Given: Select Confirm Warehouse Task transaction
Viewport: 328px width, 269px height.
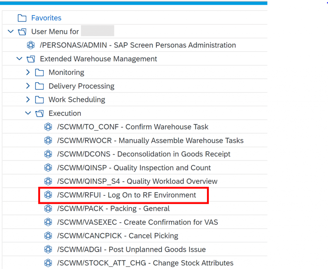Looking at the screenshot, I should coord(133,127).
